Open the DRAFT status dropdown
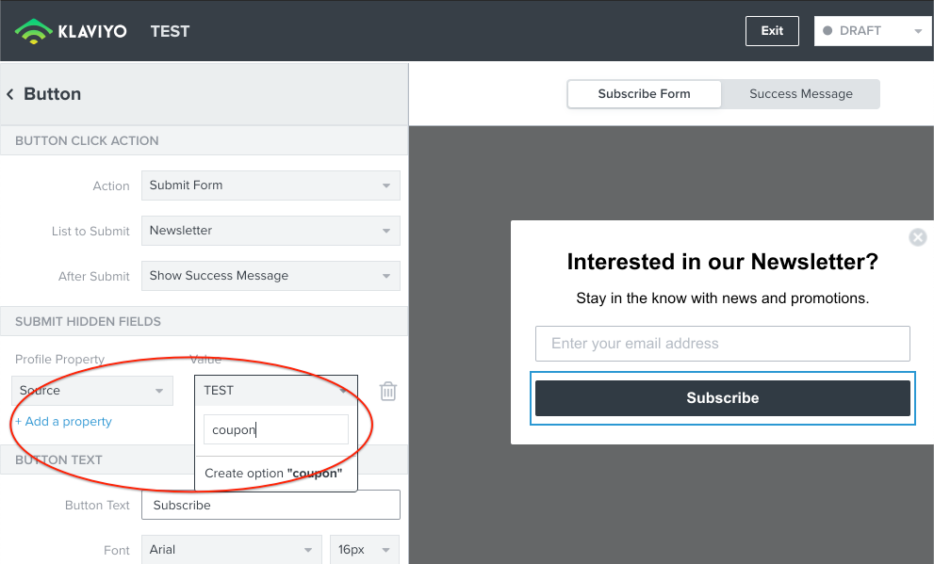The height and width of the screenshot is (564, 934). coord(873,31)
